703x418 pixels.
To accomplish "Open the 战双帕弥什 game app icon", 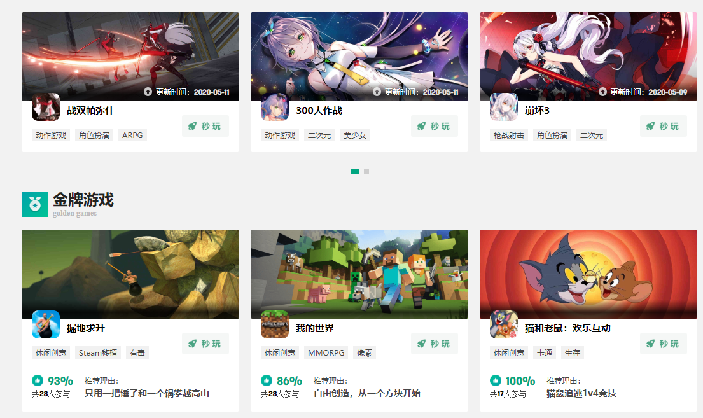I will [x=46, y=107].
